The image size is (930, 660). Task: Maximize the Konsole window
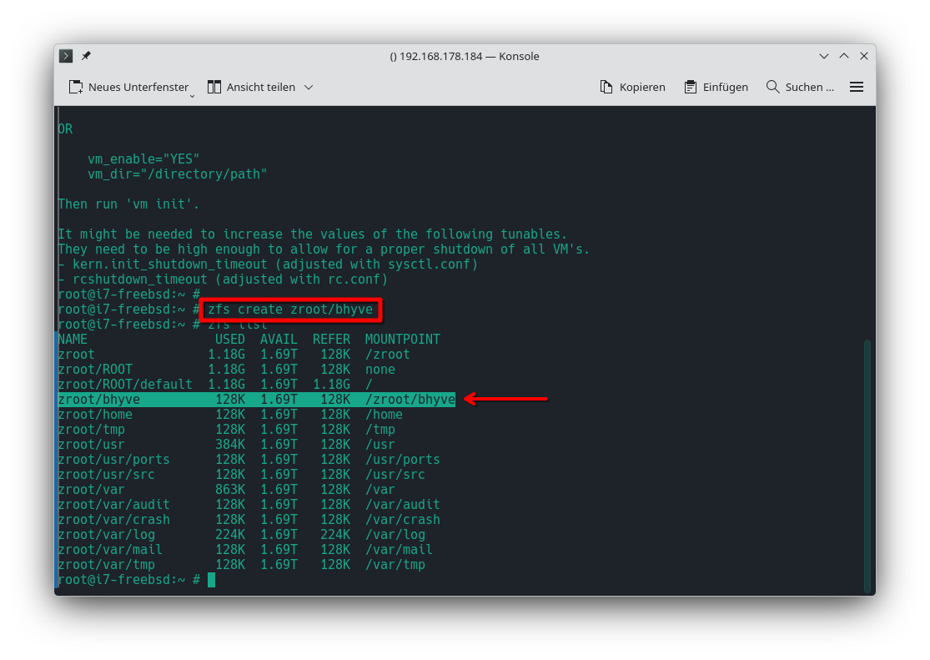844,56
